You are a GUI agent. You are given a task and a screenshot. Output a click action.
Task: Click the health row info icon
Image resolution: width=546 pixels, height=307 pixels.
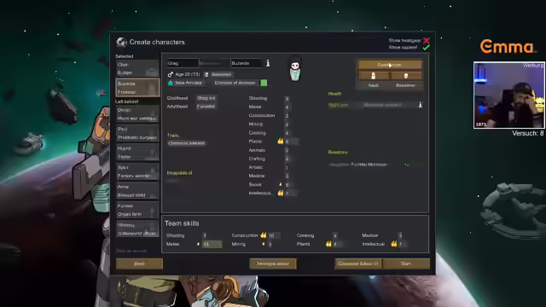pyautogui.click(x=421, y=104)
